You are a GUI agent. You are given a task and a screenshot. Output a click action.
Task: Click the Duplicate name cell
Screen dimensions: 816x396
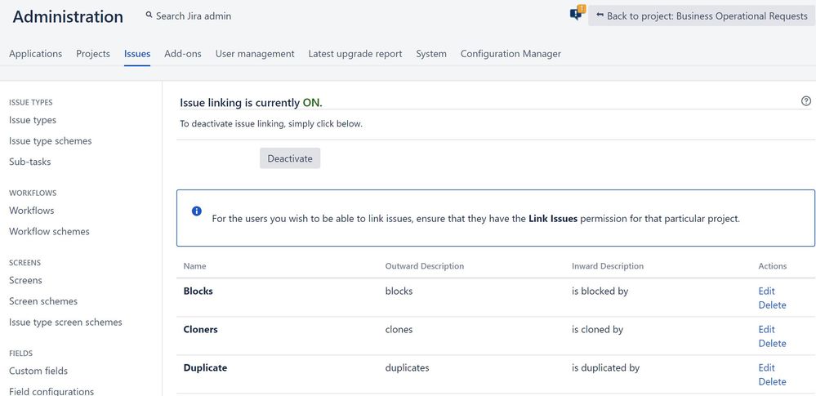(205, 368)
